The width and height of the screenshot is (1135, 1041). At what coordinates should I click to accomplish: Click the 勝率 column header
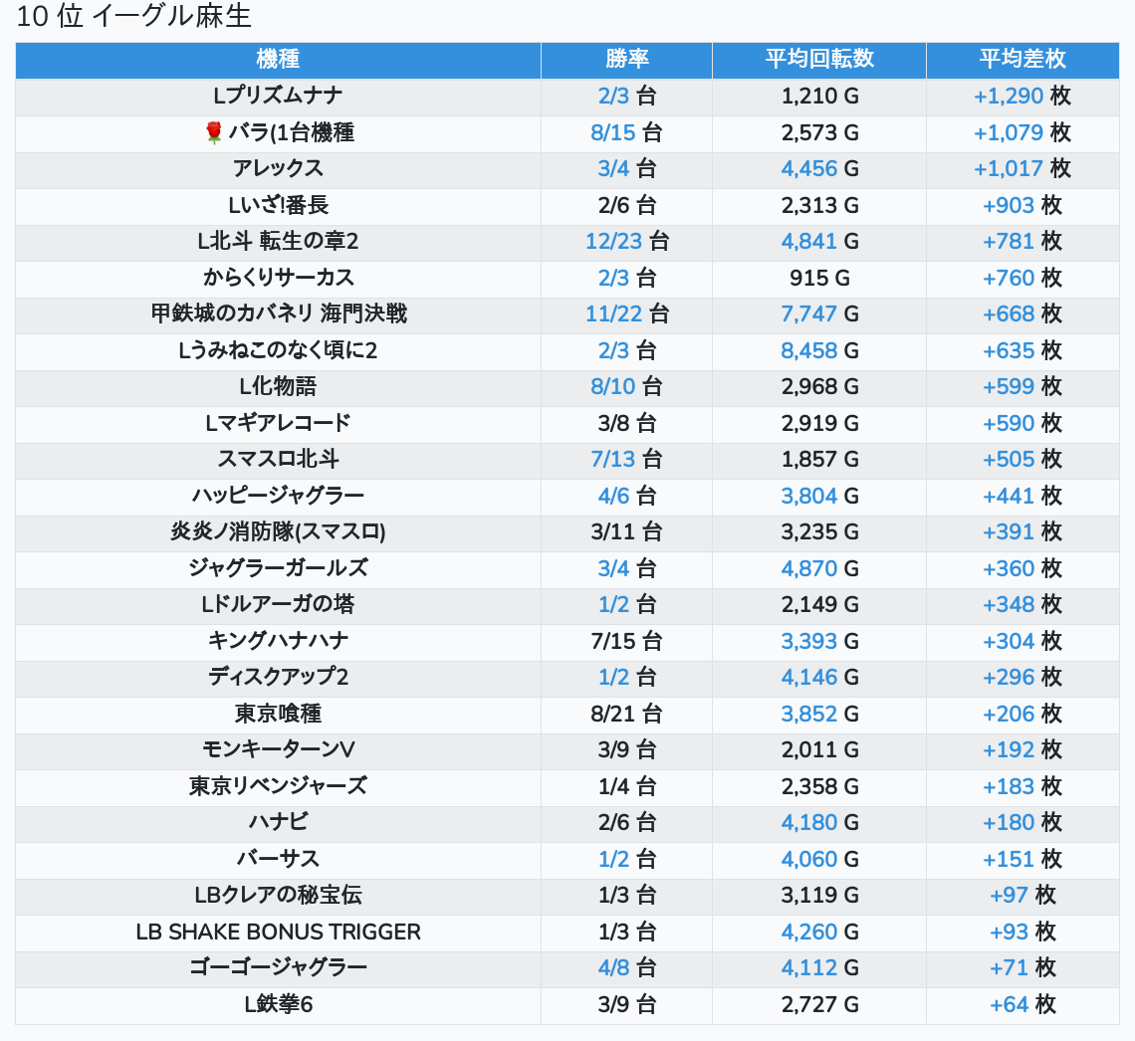click(626, 59)
